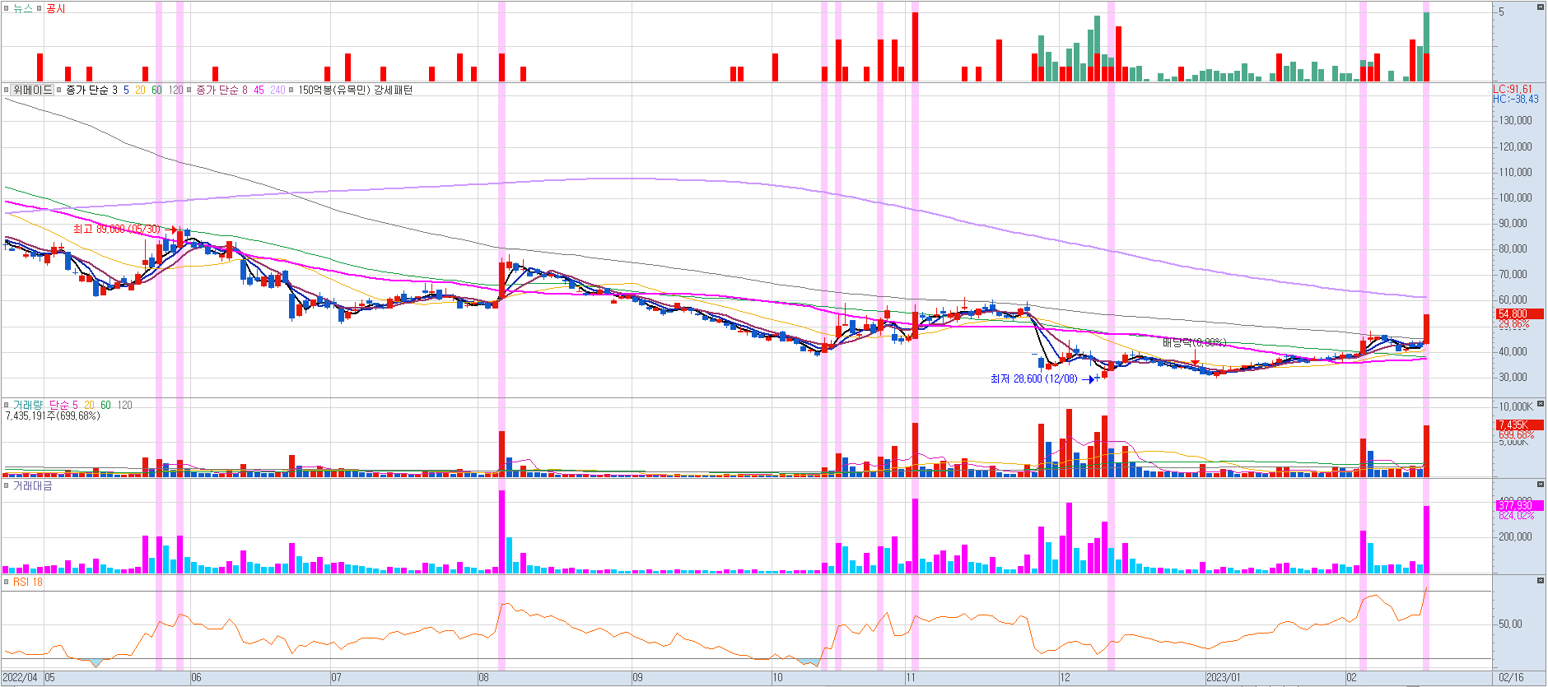Click the 200,000 trading value axis label
This screenshot has width=1548, height=687.
pyautogui.click(x=1515, y=536)
